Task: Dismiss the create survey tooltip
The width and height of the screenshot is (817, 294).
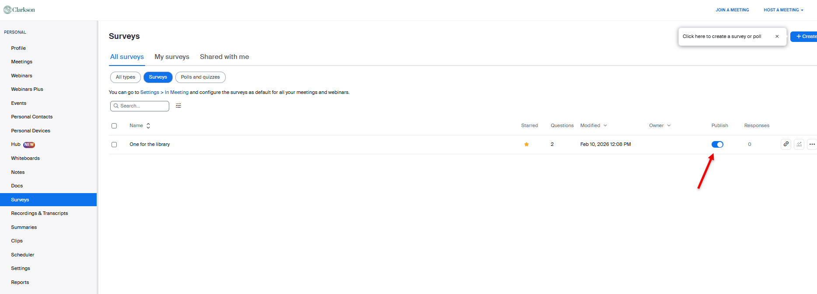Action: click(x=777, y=37)
